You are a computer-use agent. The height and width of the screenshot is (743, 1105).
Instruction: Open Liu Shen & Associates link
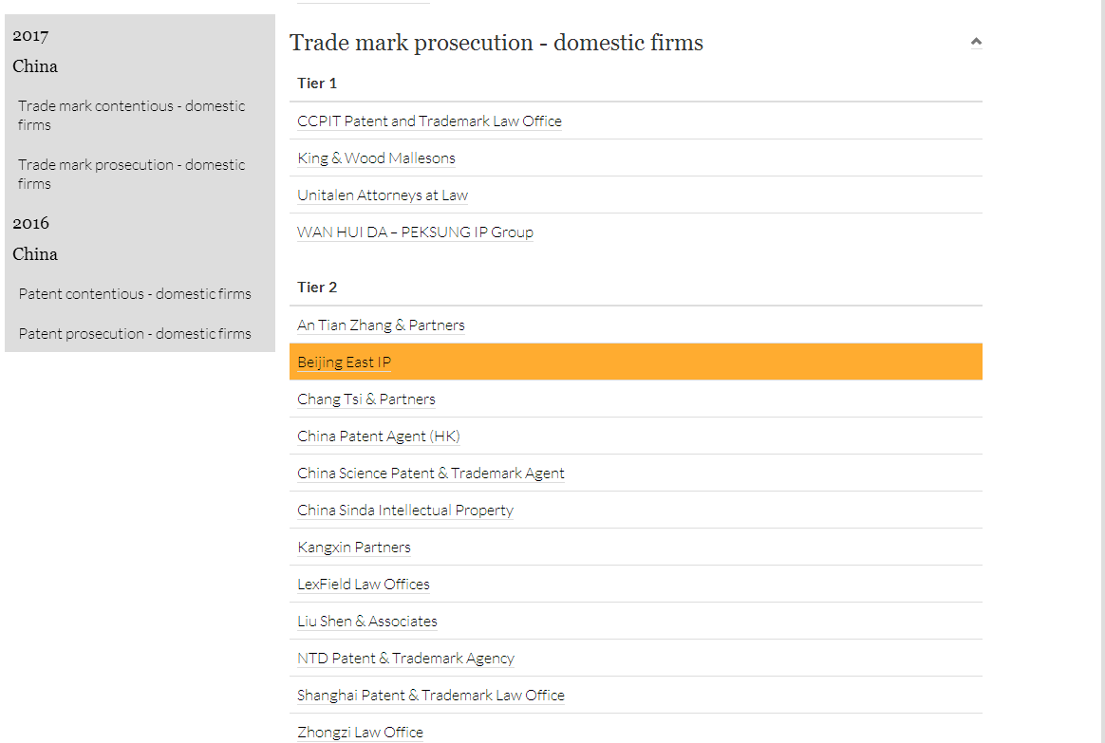pos(367,622)
